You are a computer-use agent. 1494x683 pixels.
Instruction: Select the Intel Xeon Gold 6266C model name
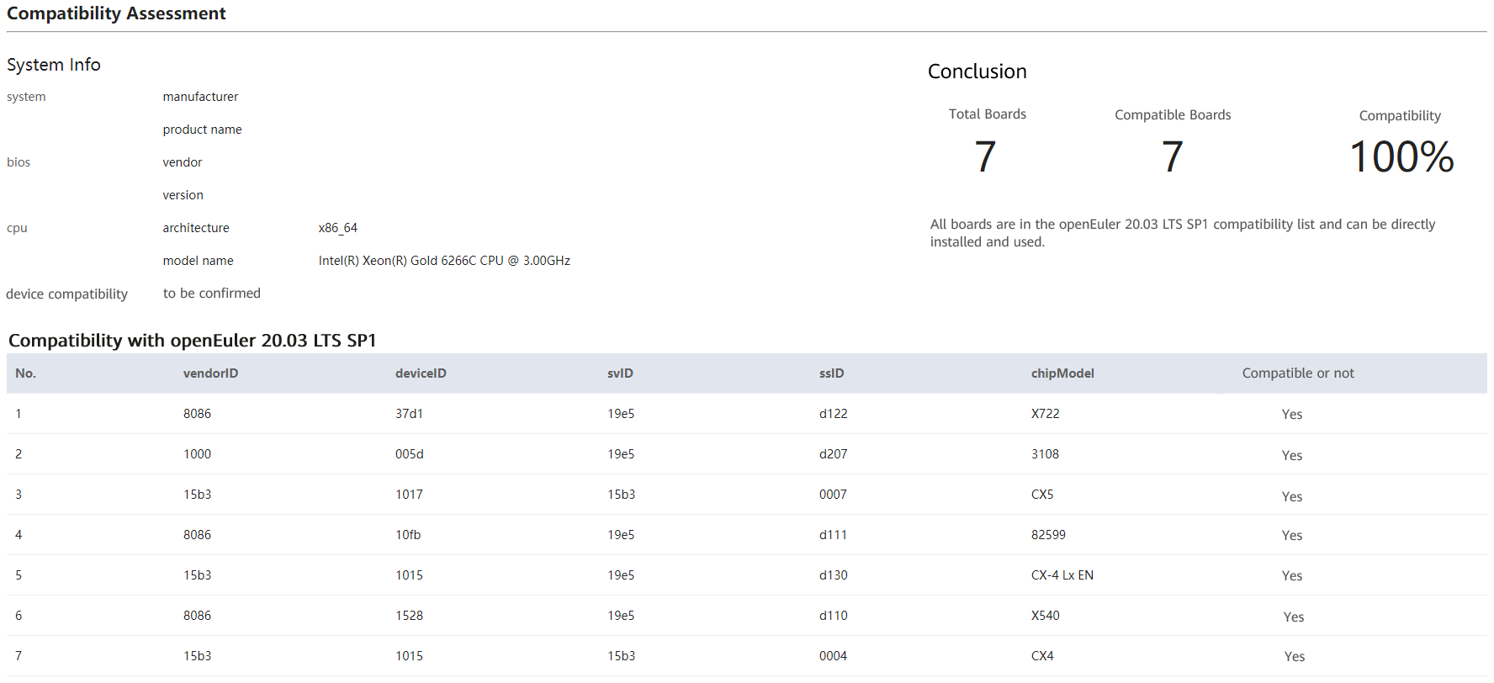pyautogui.click(x=444, y=261)
